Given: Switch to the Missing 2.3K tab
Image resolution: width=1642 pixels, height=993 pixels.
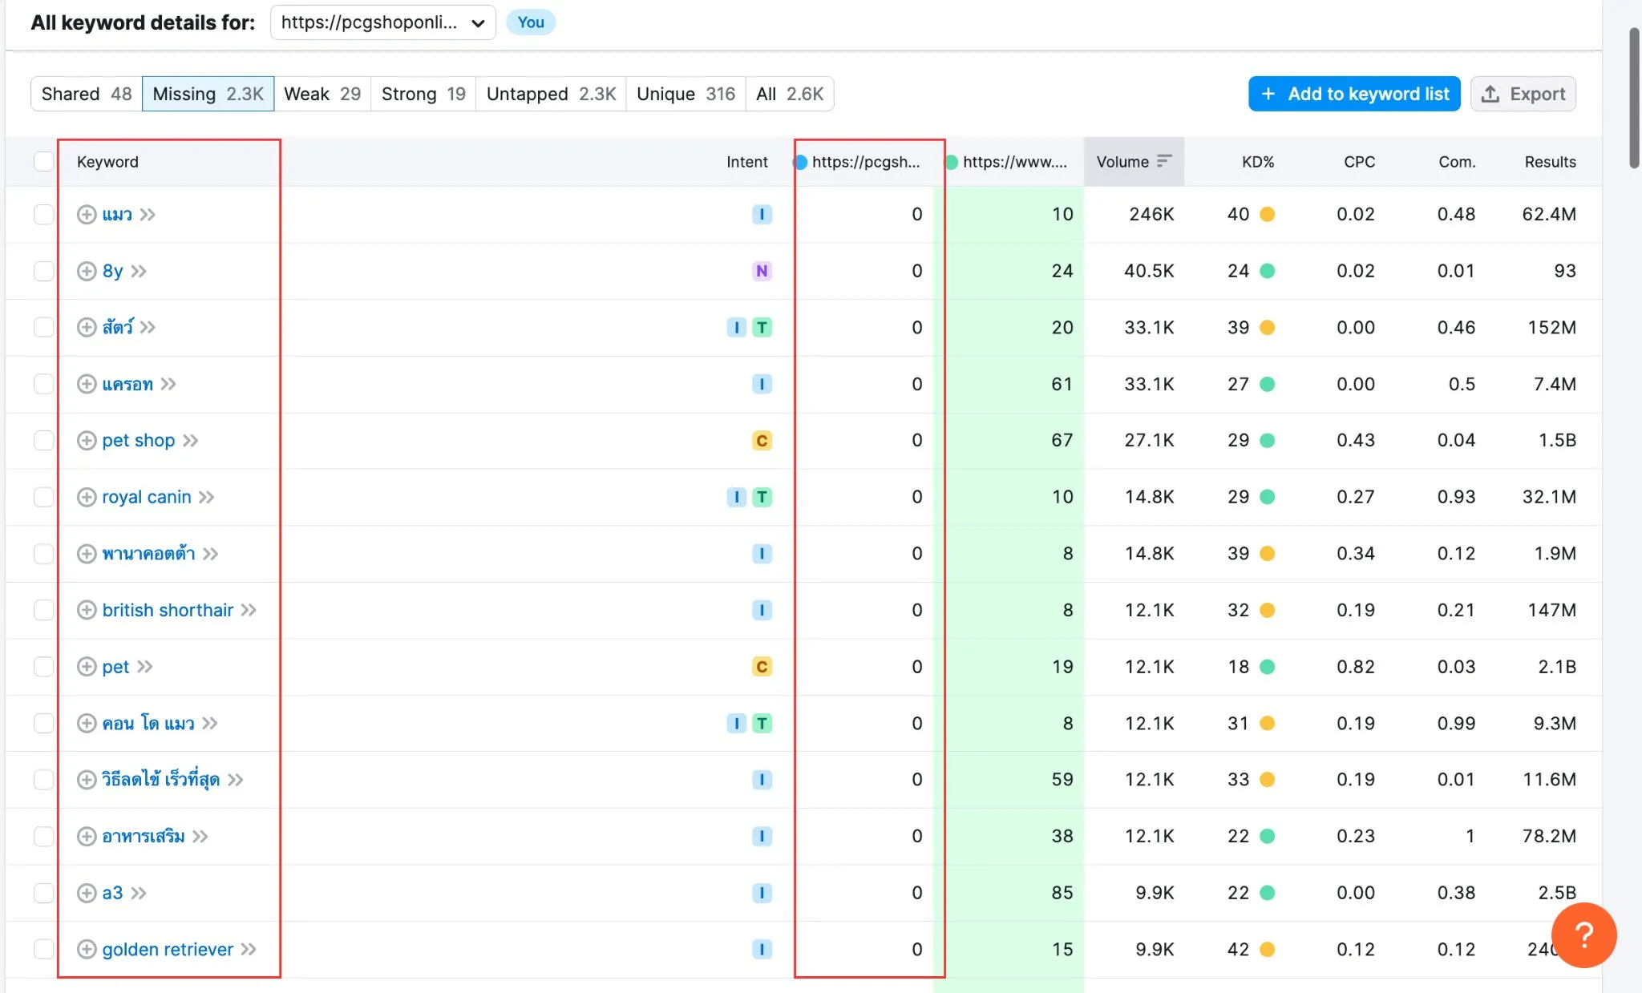Looking at the screenshot, I should (208, 94).
